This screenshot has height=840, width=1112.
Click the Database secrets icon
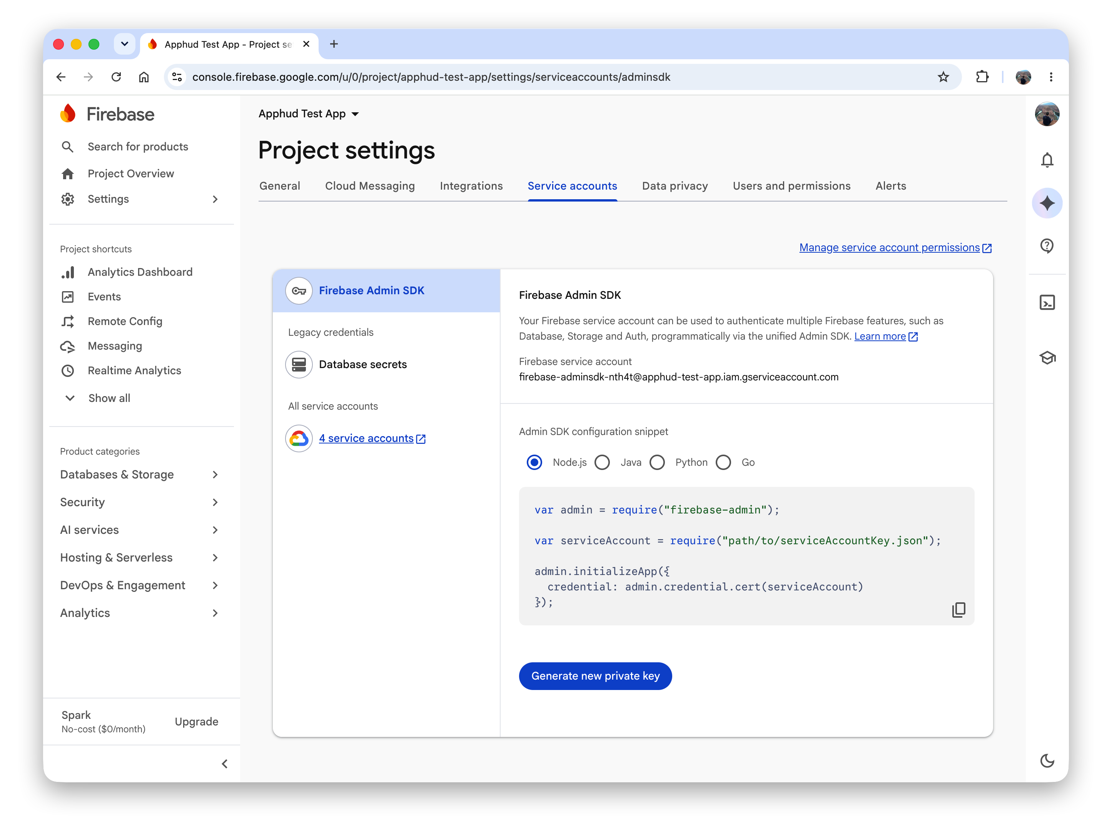pos(299,365)
